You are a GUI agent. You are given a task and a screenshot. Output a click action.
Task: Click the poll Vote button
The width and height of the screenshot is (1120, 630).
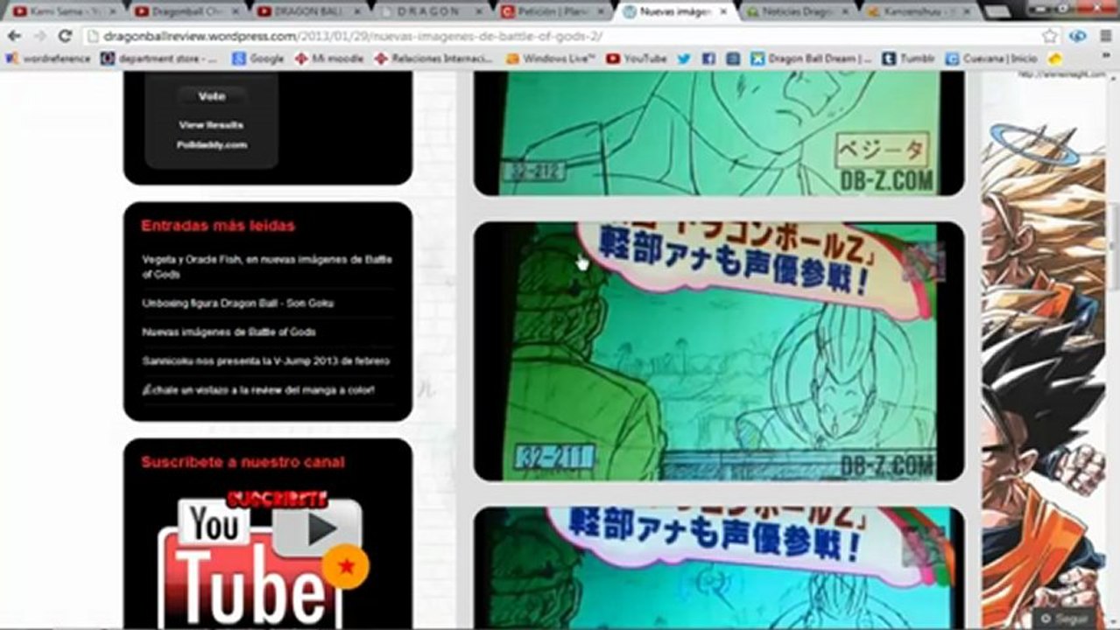[x=212, y=96]
